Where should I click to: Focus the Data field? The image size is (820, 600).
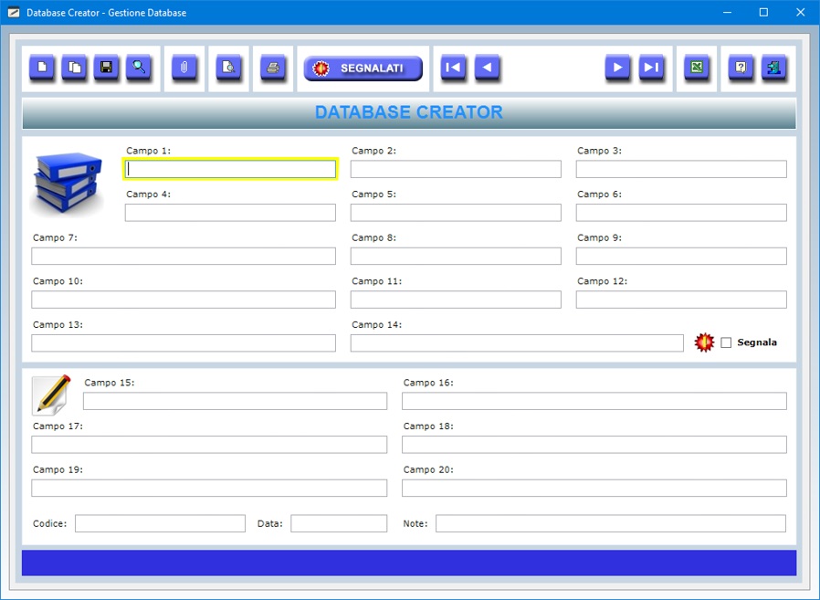[339, 523]
